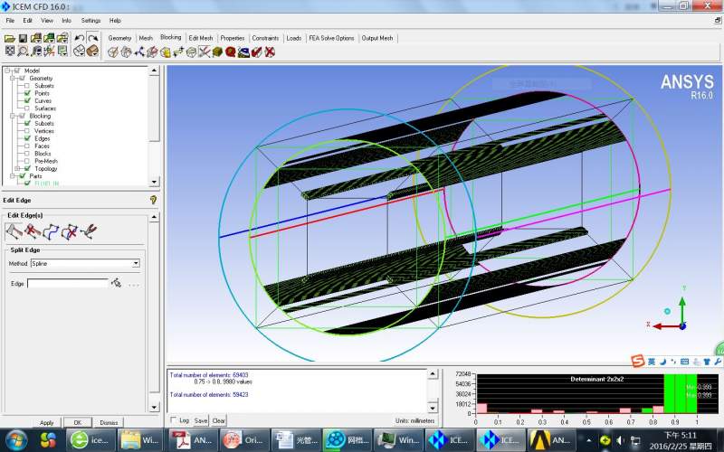Viewport: 724px width, 452px height.
Task: Choose the Unlink Edge option icon
Action: click(x=70, y=231)
